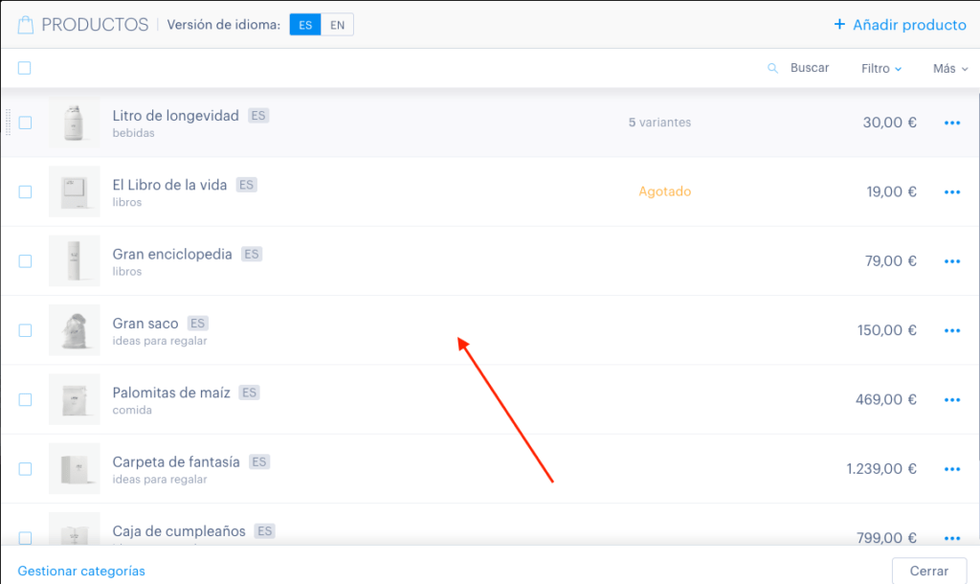Click the Litro de longevidad product name
The image size is (980, 584).
coord(176,116)
